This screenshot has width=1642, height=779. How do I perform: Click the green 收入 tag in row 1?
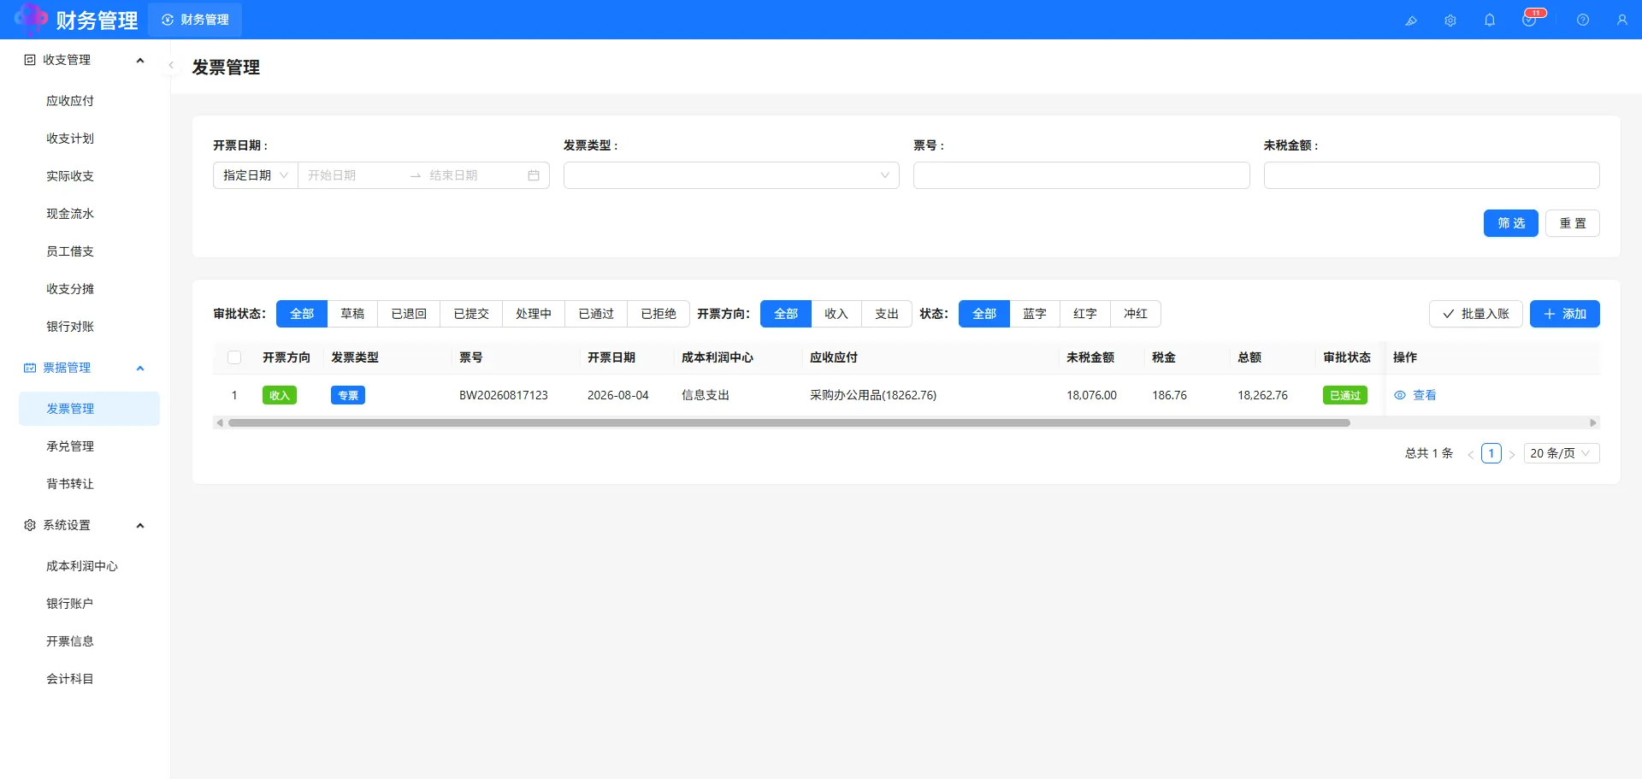pyautogui.click(x=280, y=395)
